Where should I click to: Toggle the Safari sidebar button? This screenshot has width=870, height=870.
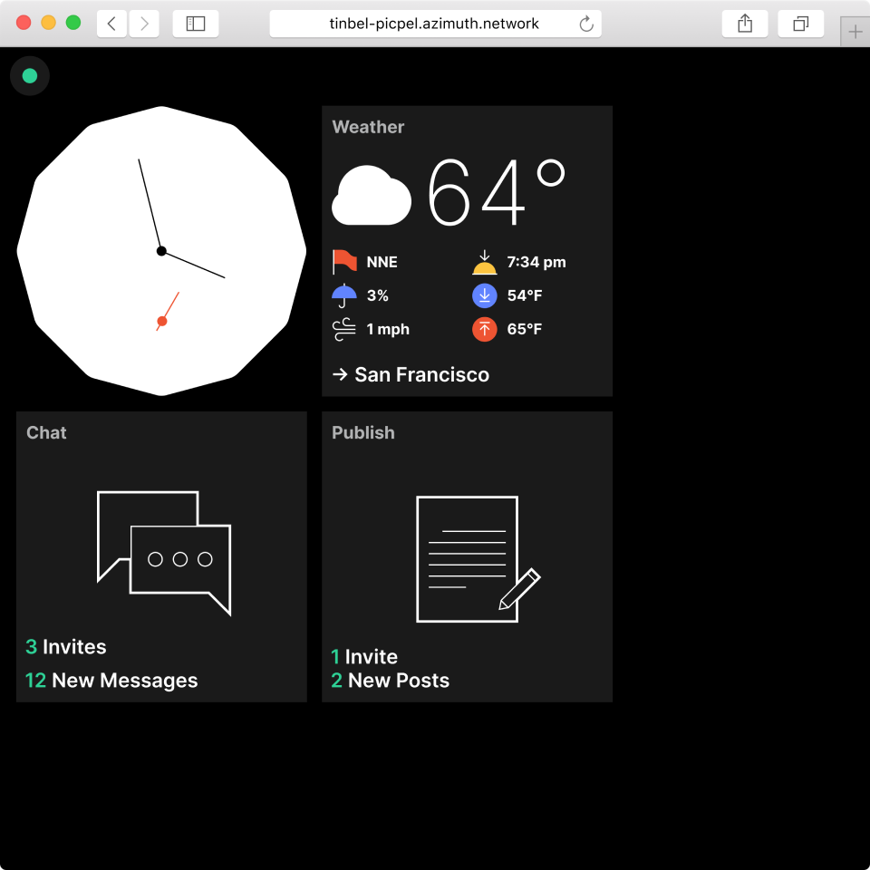click(x=196, y=24)
